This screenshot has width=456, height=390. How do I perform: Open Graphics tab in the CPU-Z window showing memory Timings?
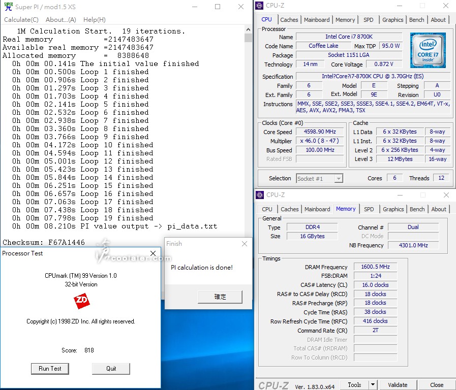(393, 209)
